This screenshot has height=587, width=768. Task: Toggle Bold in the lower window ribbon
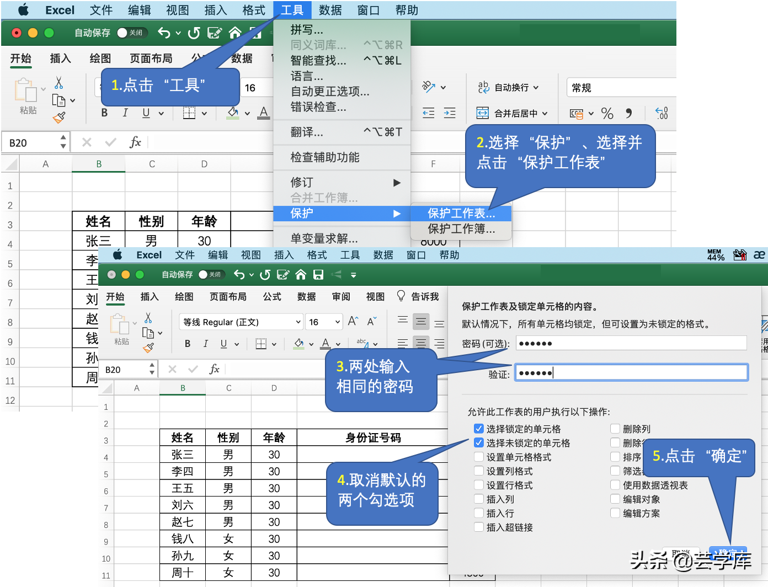click(188, 344)
